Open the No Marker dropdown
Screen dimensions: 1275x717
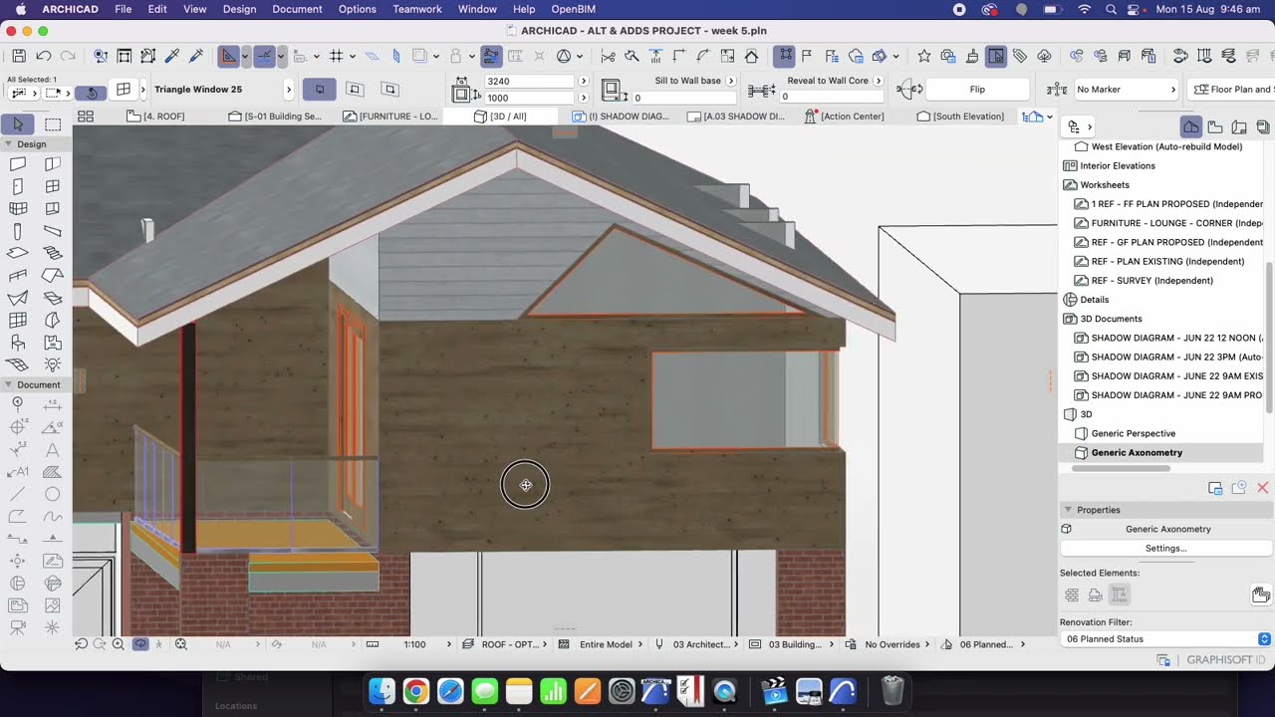[x=1126, y=90]
